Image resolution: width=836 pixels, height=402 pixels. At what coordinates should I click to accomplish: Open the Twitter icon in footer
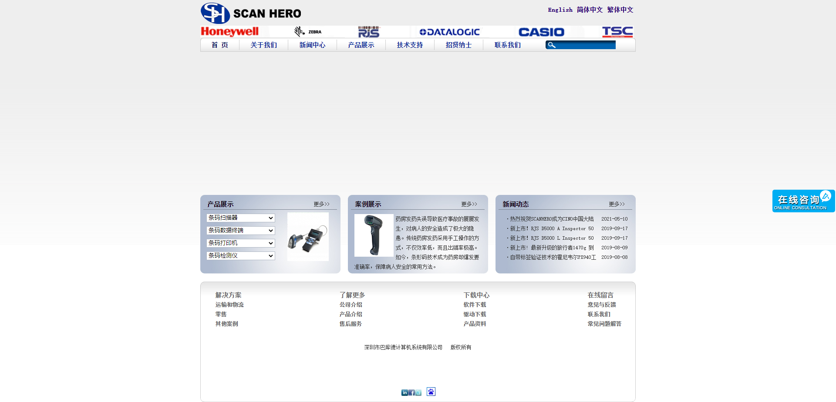pos(418,392)
